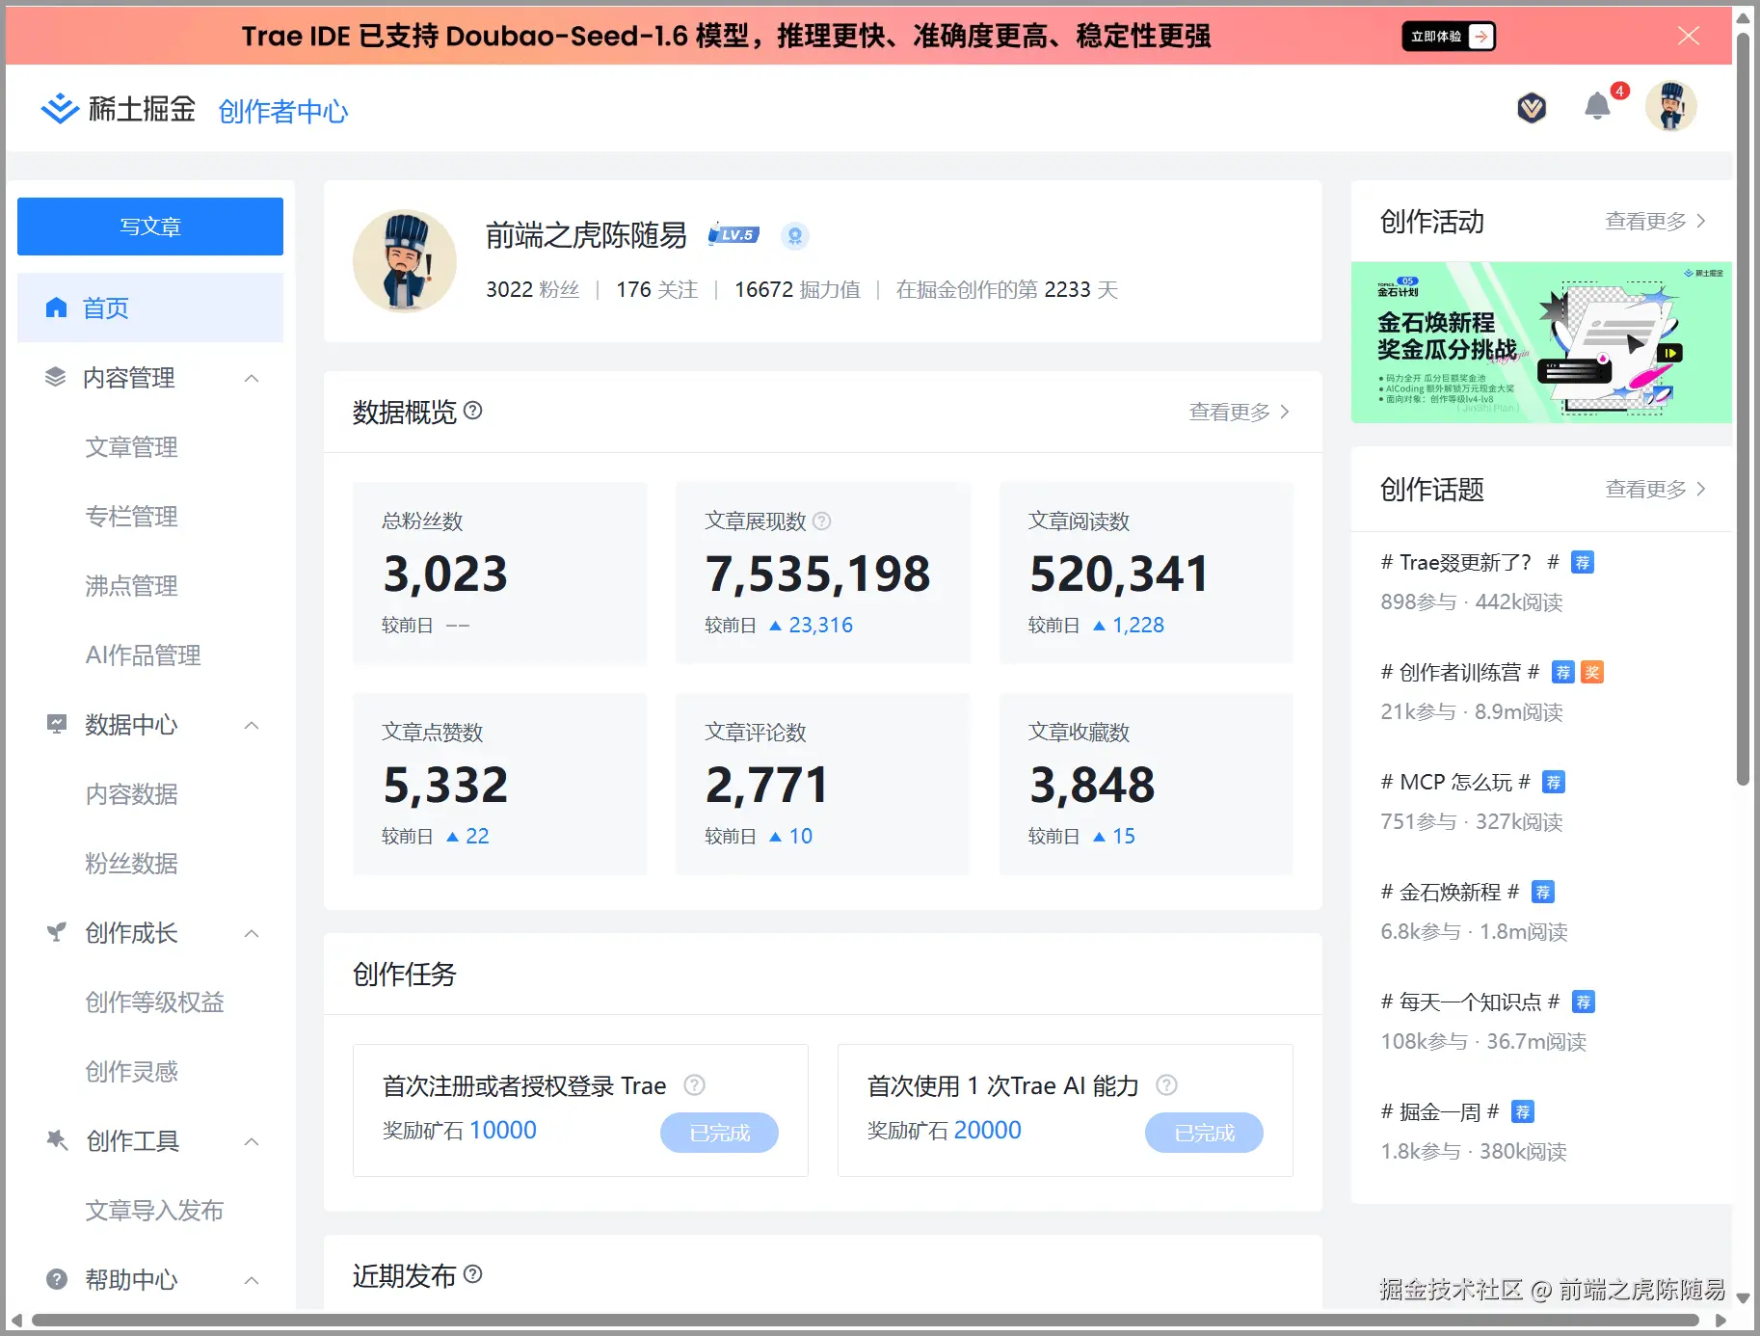Open 查看更多 for 创作话题
This screenshot has height=1336, width=1760.
[1655, 490]
